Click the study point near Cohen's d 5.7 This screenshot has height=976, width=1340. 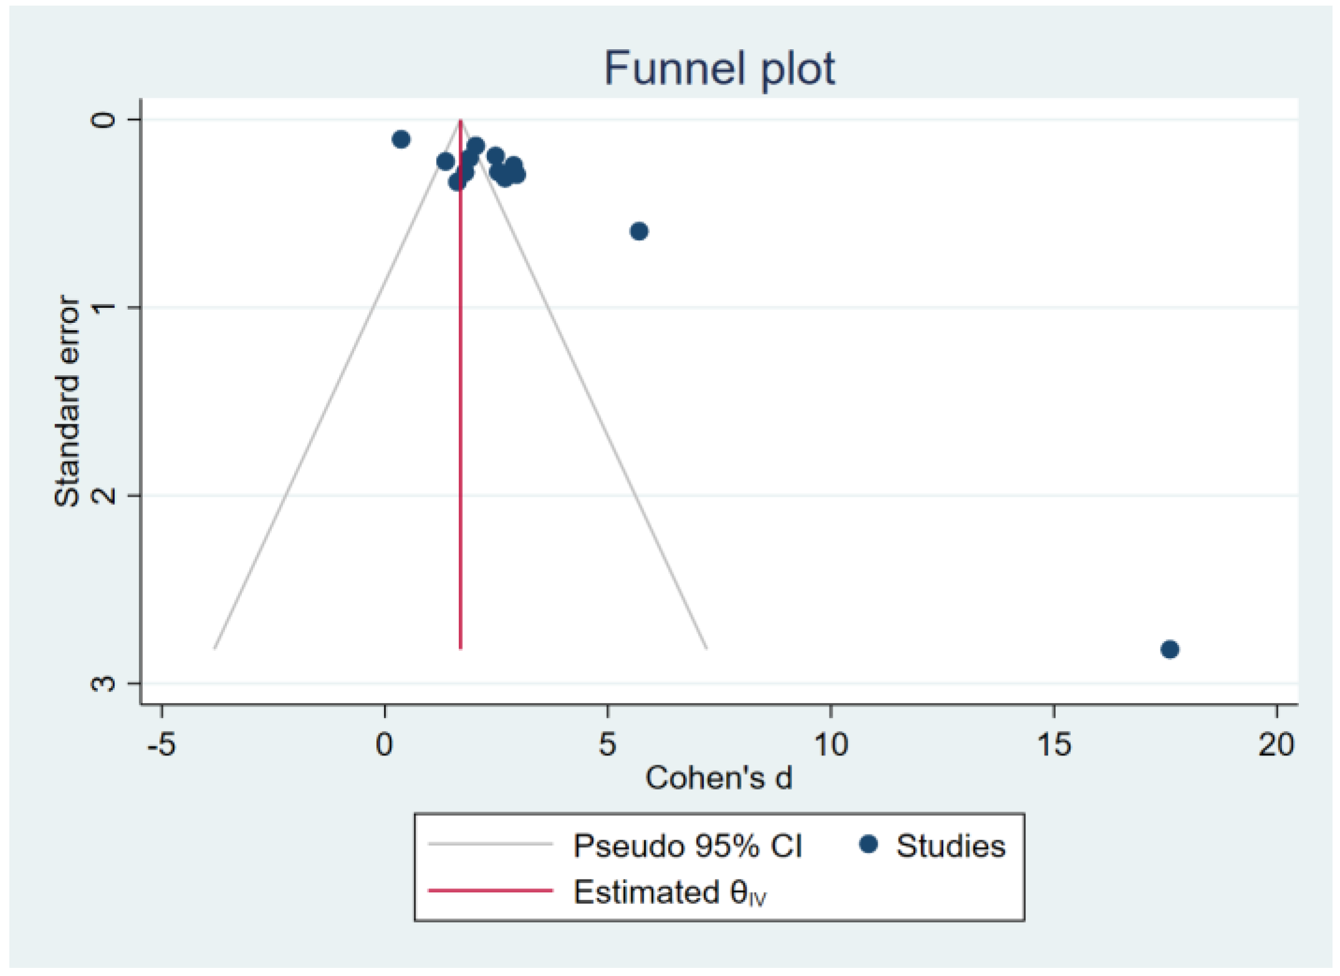639,231
